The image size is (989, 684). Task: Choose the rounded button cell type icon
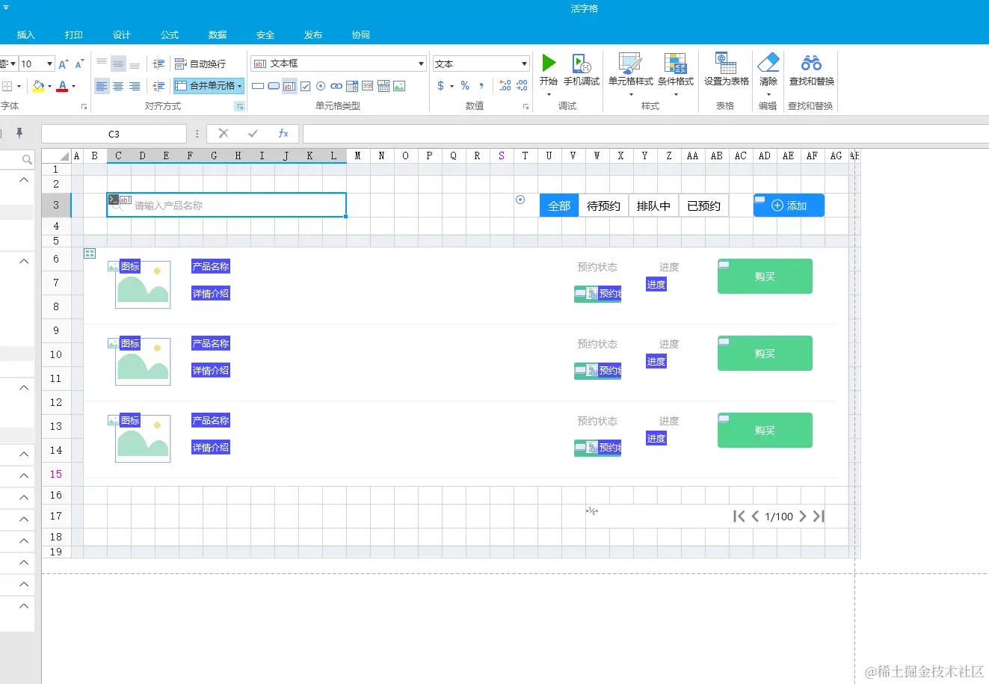274,86
